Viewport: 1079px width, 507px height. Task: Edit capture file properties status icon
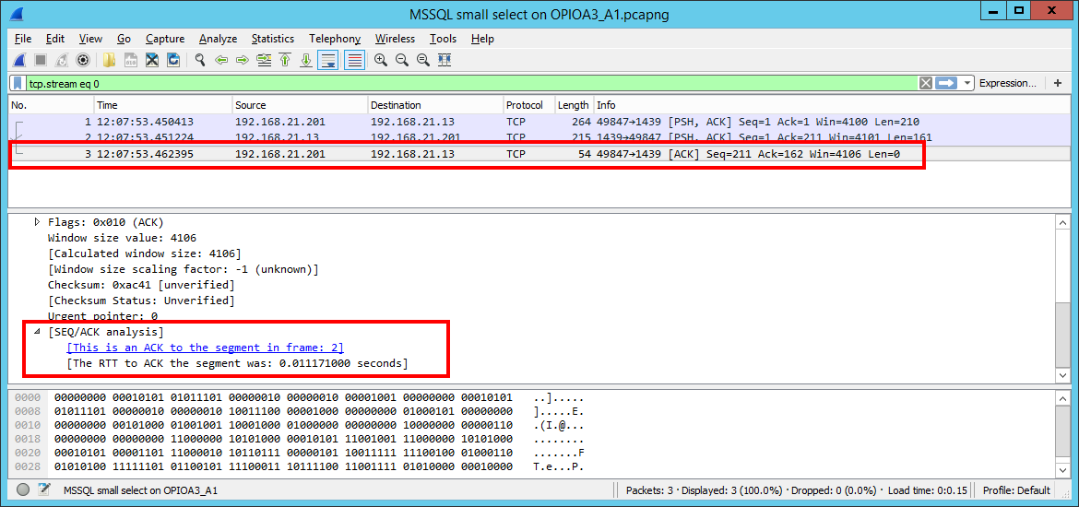[x=45, y=490]
